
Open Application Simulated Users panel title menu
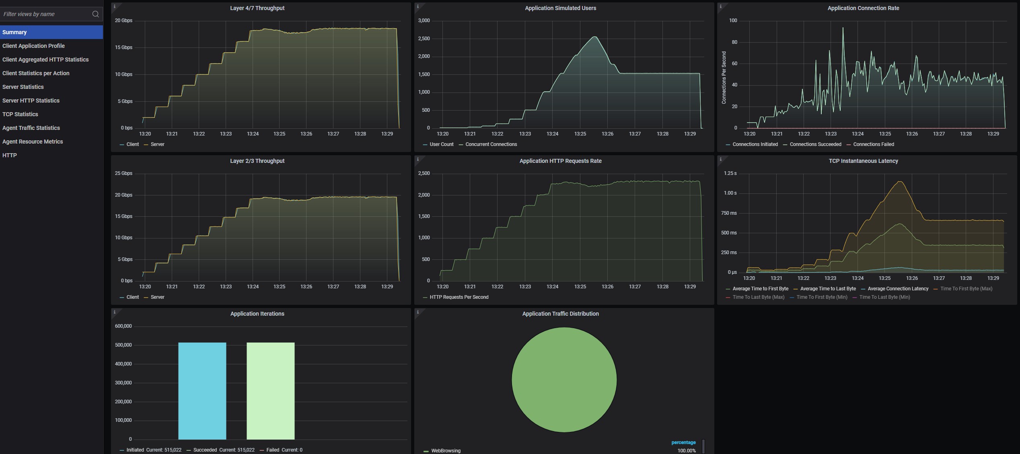pyautogui.click(x=560, y=8)
